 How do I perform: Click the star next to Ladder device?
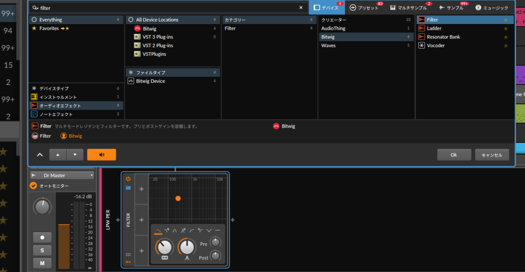tap(506, 29)
